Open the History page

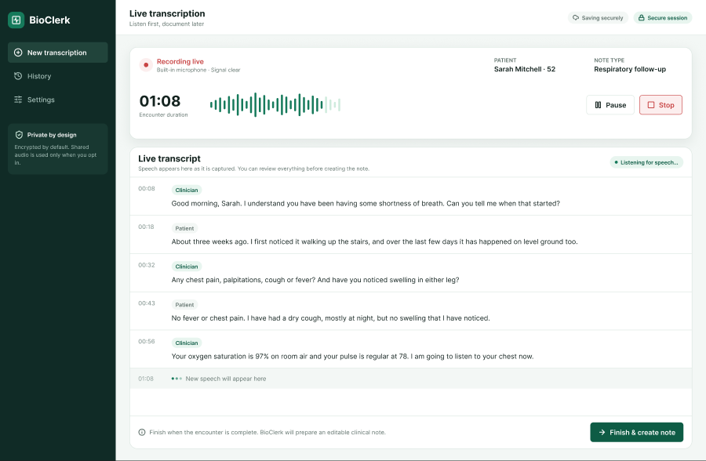[x=57, y=76]
